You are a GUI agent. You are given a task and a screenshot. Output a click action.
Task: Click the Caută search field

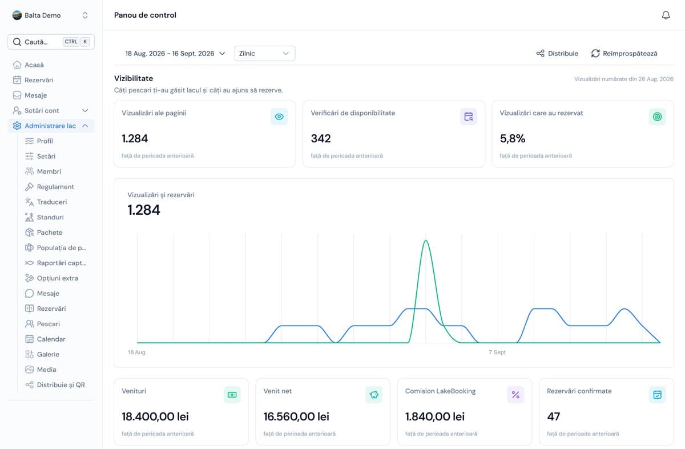pos(51,42)
